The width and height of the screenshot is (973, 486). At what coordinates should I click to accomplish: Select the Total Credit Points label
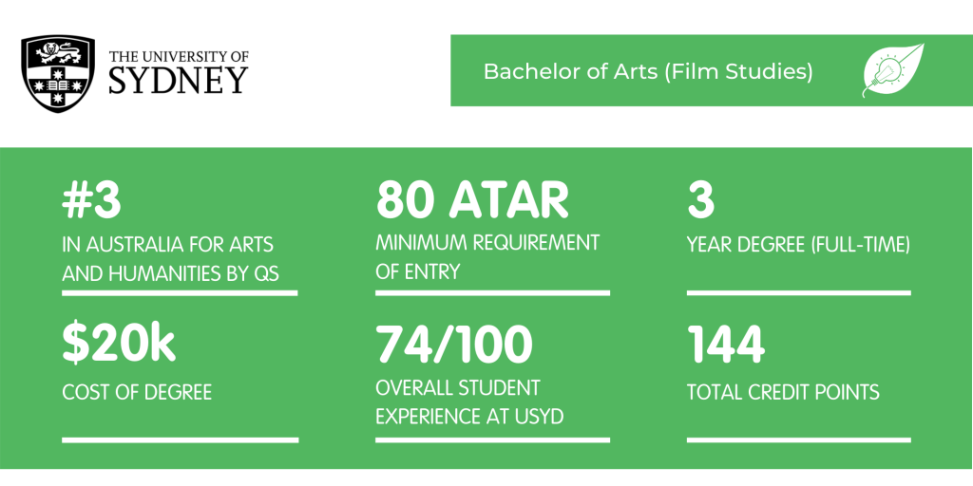pos(783,392)
